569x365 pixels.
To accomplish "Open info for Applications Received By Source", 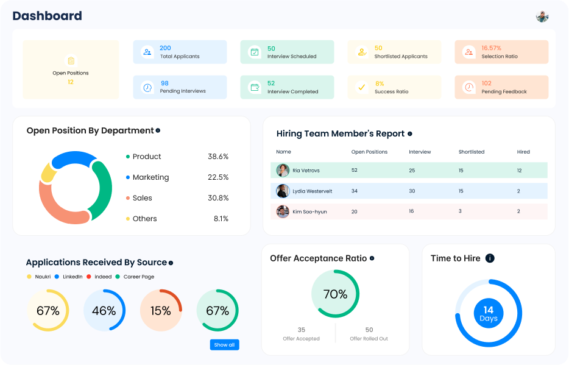I will tap(171, 263).
